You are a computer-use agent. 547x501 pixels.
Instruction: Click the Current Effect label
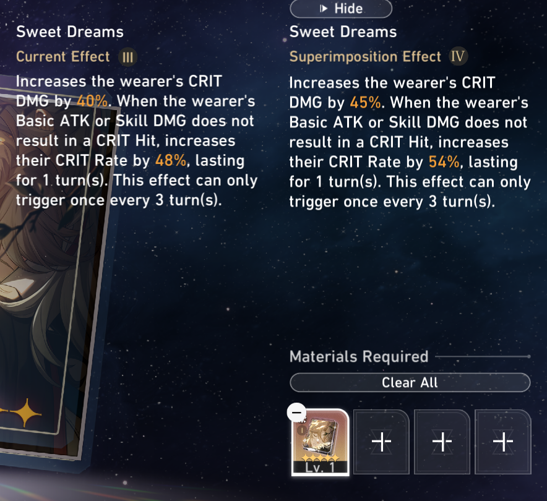(x=62, y=56)
